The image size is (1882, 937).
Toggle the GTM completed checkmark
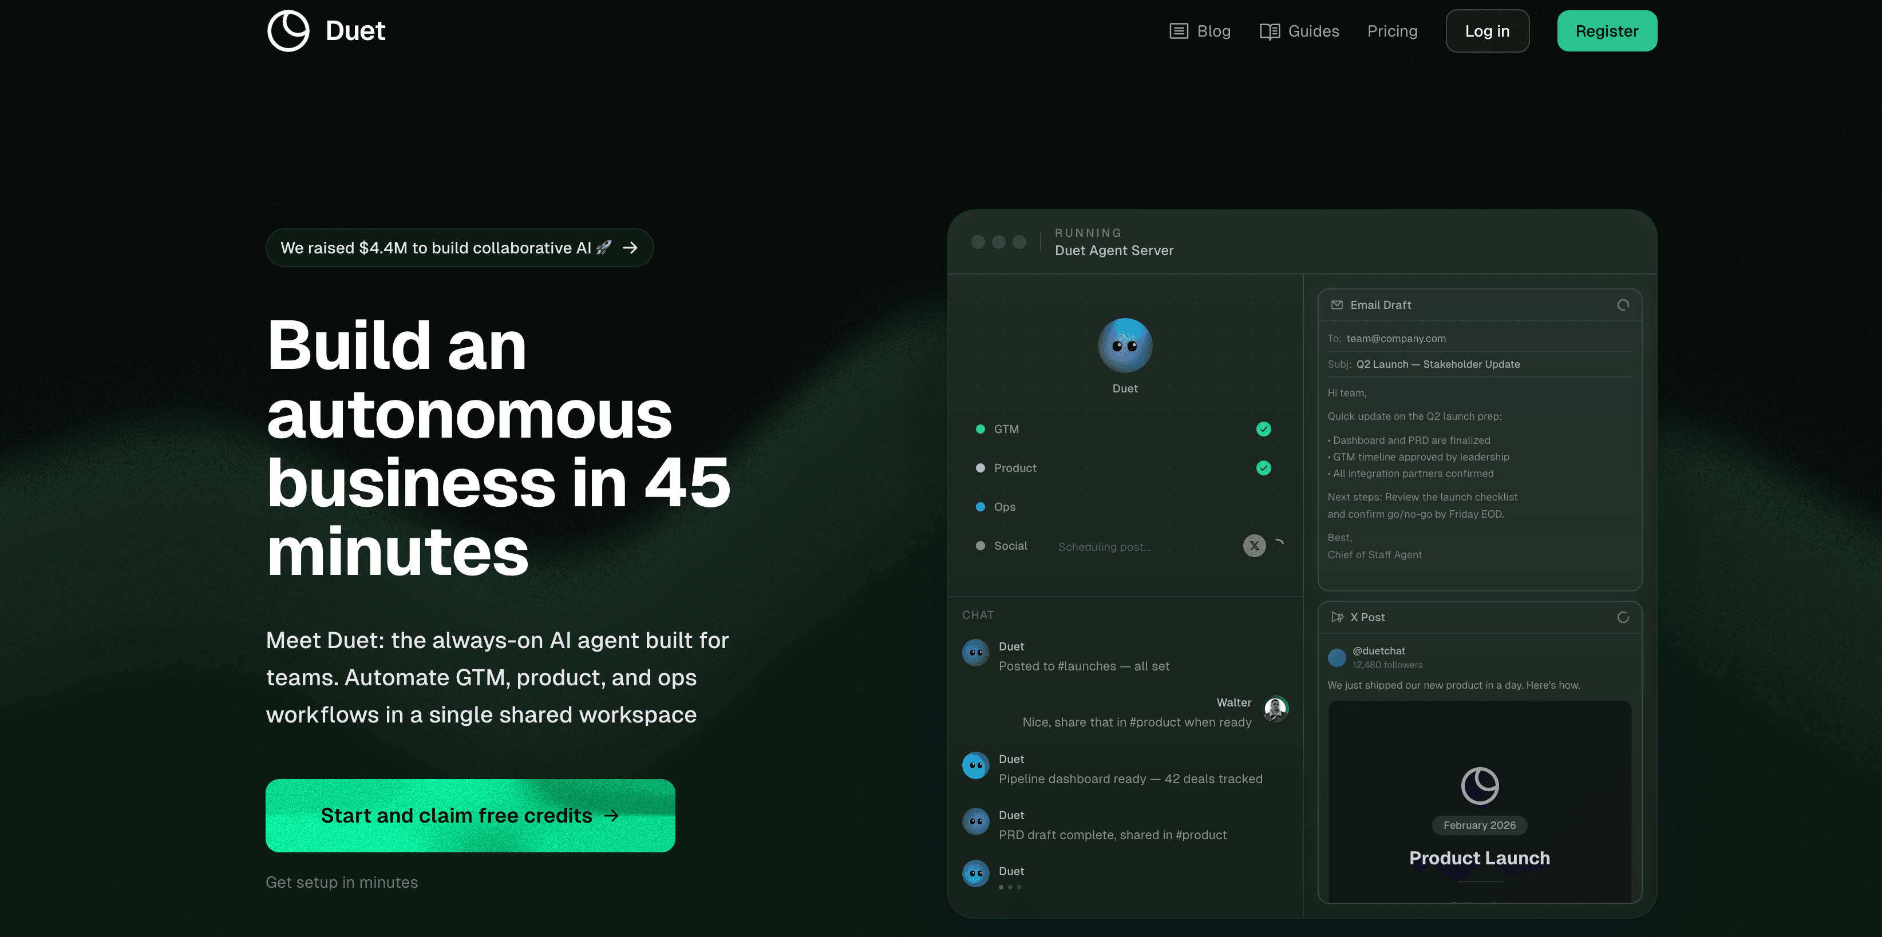(x=1263, y=428)
